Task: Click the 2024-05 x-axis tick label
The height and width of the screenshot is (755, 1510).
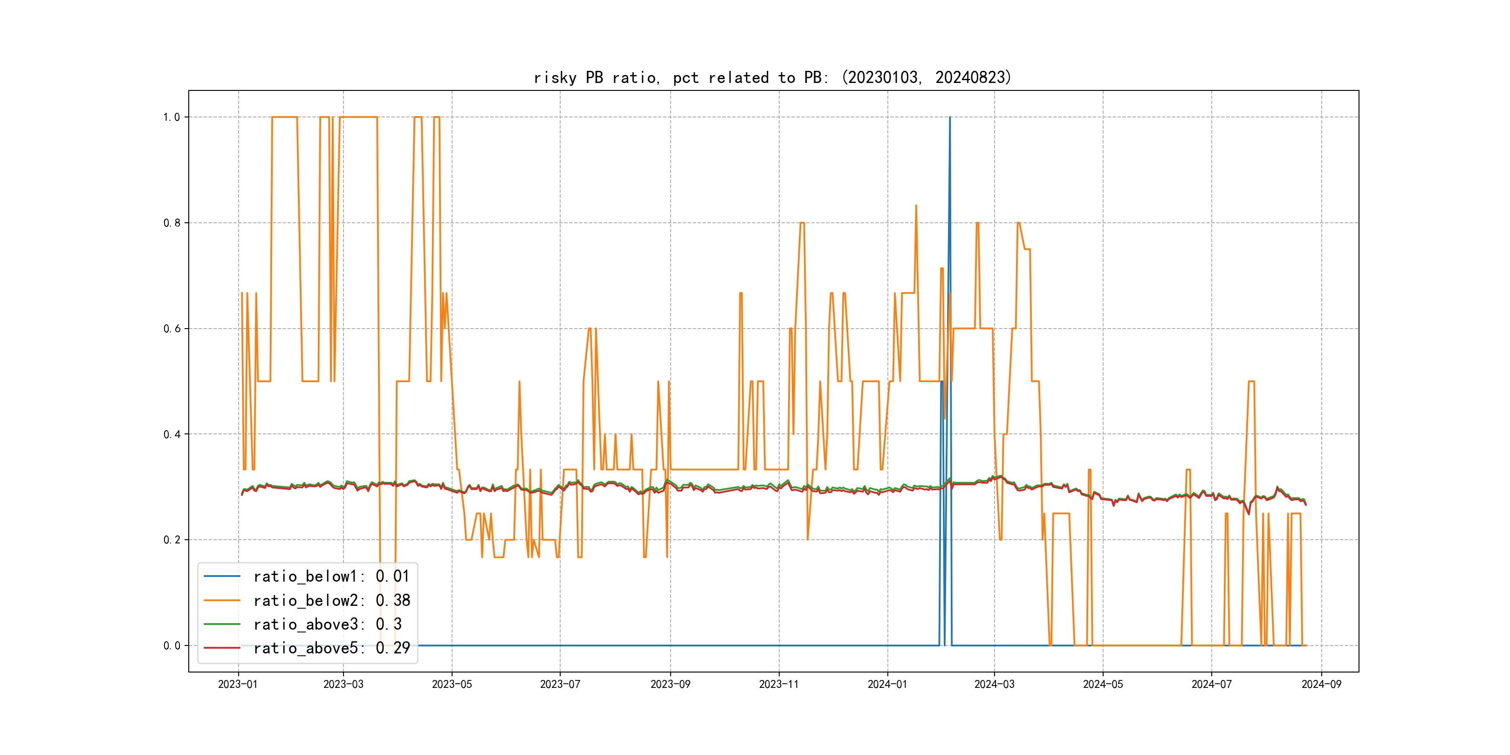Action: [1103, 684]
